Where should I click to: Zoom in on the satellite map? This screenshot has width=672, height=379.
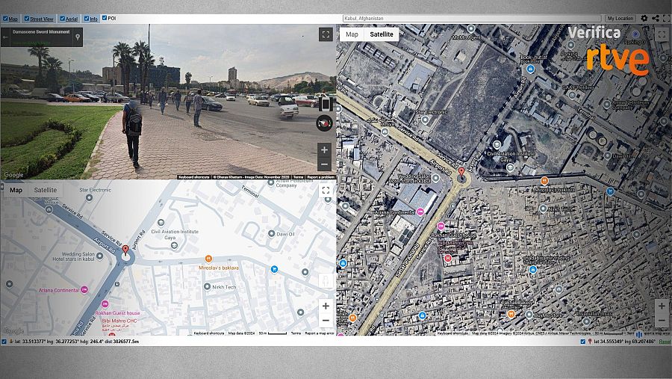point(662,306)
